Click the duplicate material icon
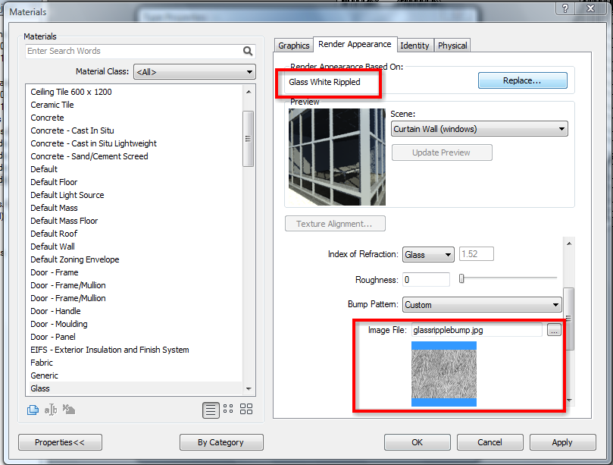 pyautogui.click(x=33, y=410)
